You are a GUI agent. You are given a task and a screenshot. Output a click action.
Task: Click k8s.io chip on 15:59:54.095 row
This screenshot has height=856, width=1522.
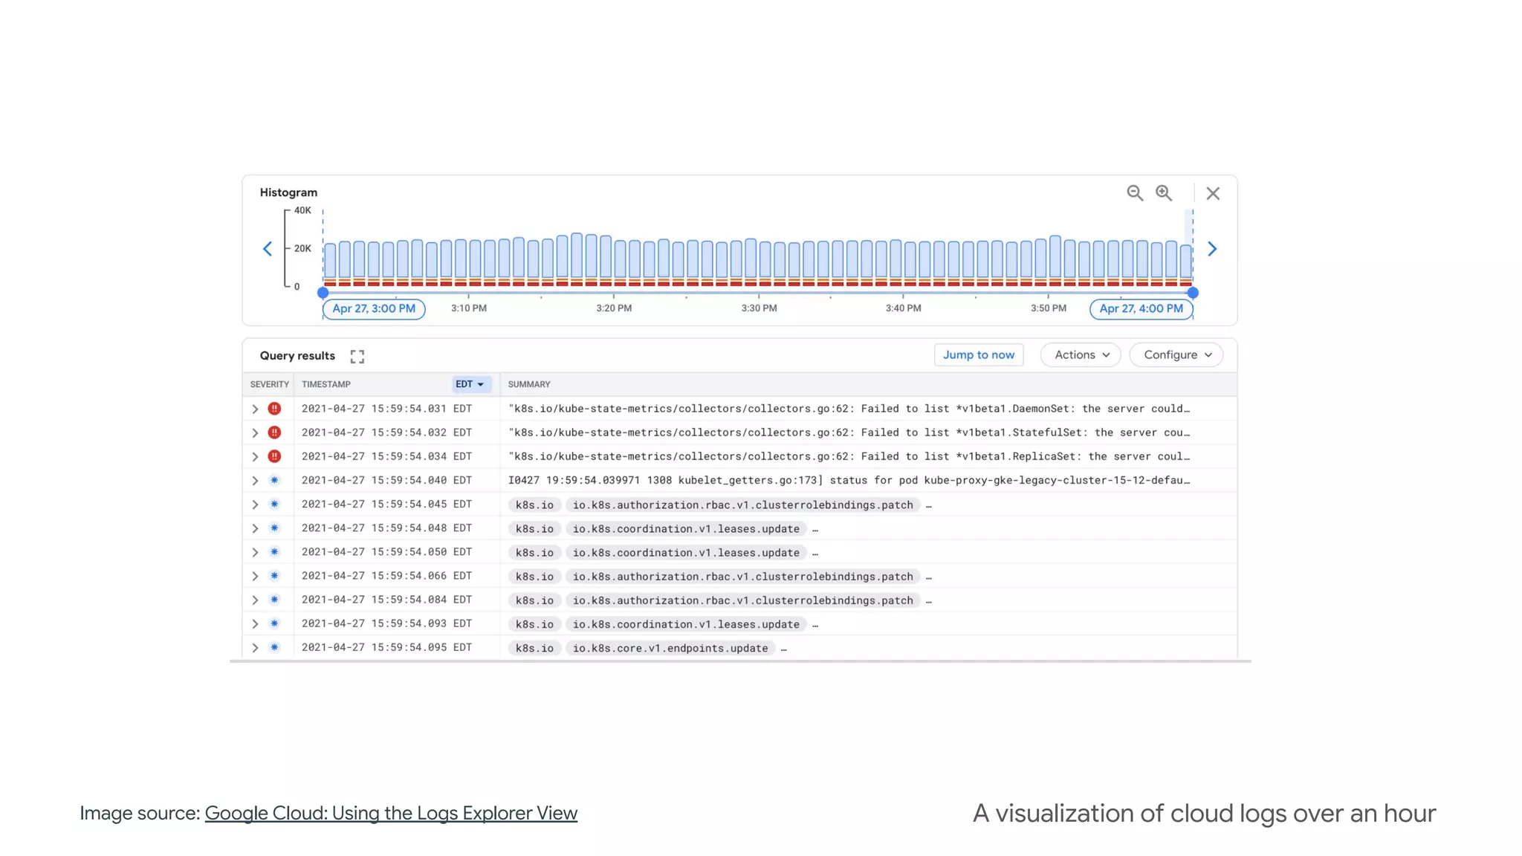pos(534,648)
